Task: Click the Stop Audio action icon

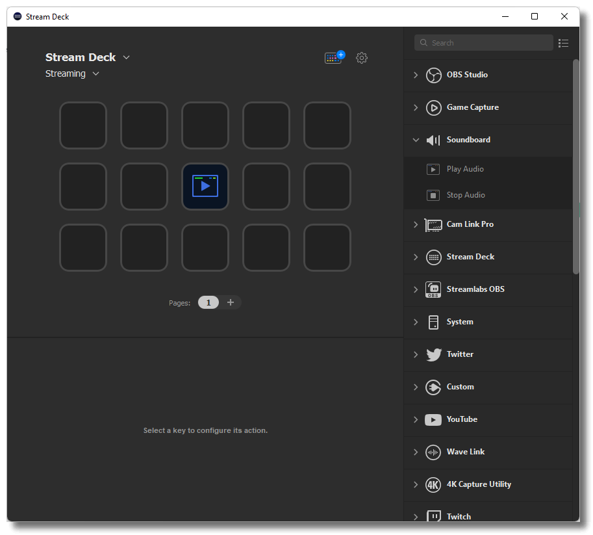Action: point(433,196)
